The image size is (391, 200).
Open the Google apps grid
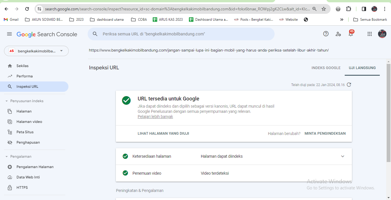pos(370,34)
